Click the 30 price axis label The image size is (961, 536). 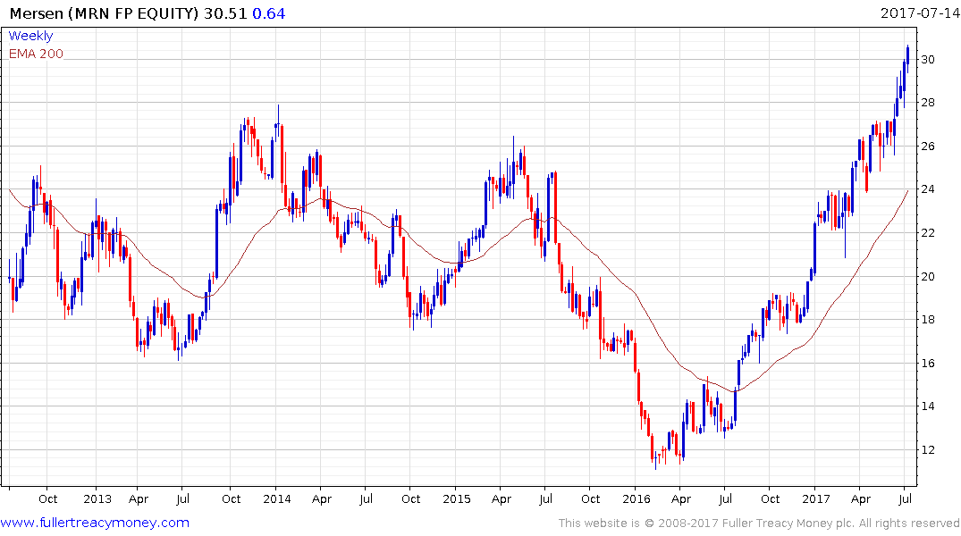pyautogui.click(x=928, y=60)
